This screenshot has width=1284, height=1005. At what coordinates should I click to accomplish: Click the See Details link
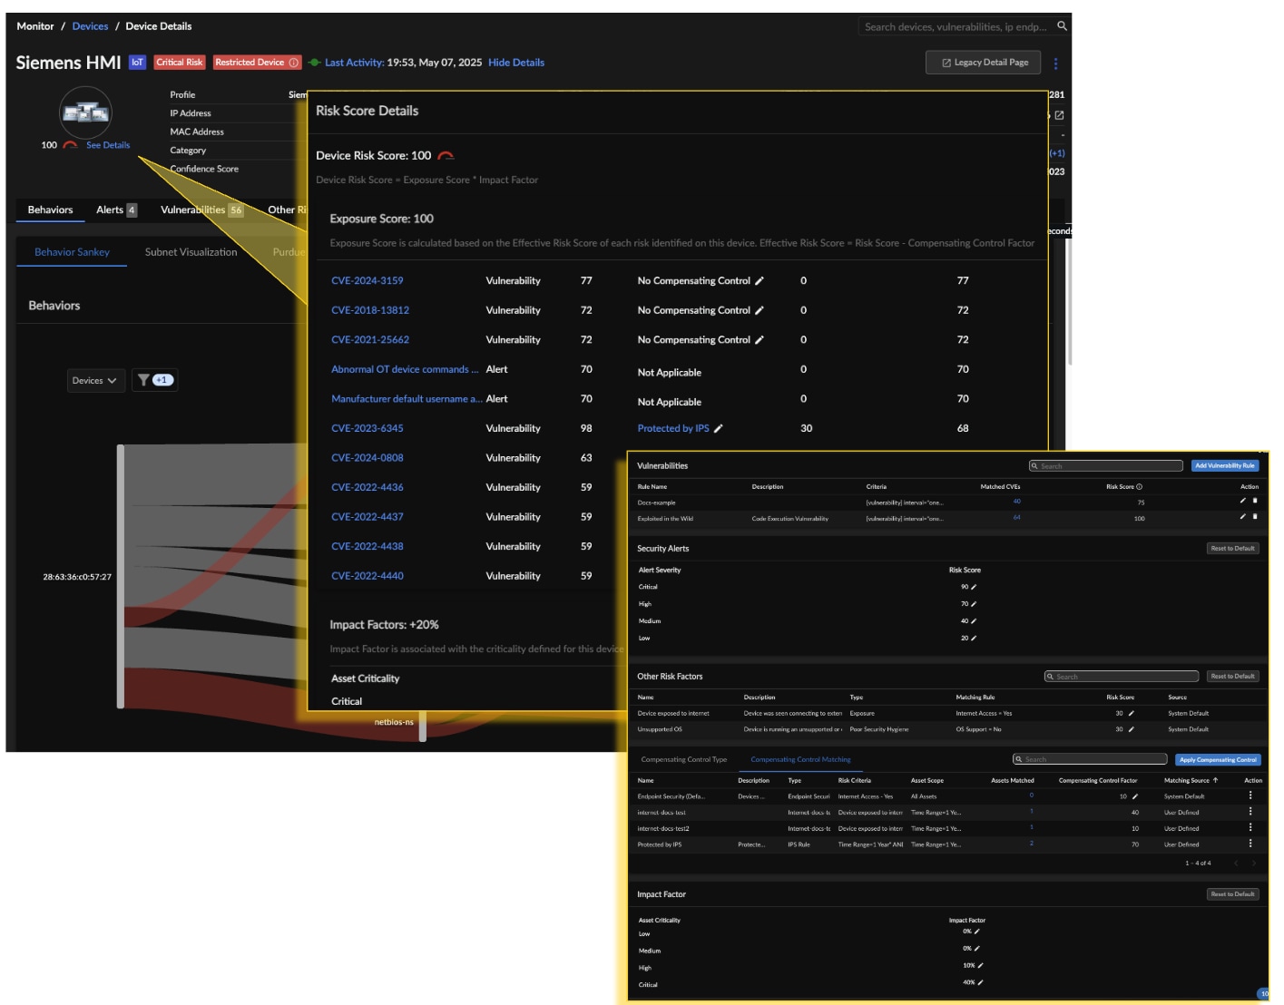107,145
